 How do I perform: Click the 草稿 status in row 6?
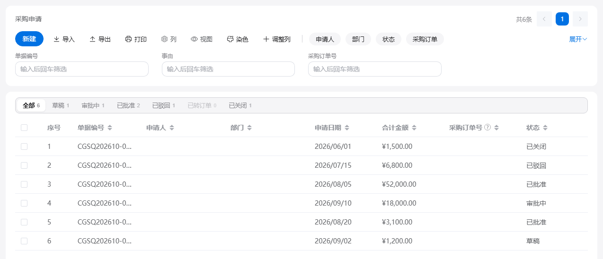(533, 241)
